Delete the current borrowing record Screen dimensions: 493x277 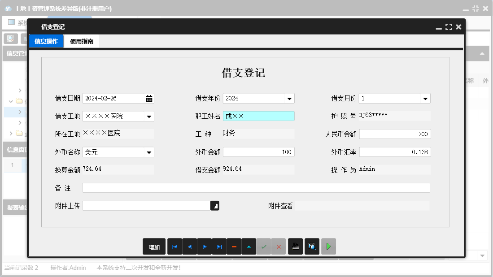click(x=234, y=246)
